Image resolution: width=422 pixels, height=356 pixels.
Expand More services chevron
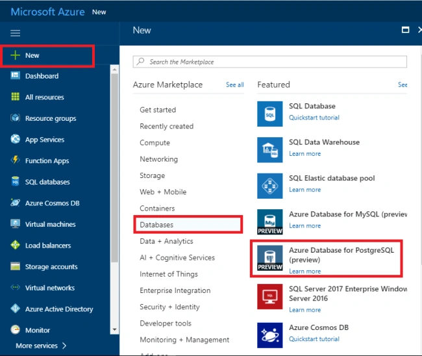[64, 346]
